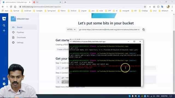The image size is (175, 98).
Task: Click the Bluetooth icon in the system tray
Action: (x=139, y=96)
